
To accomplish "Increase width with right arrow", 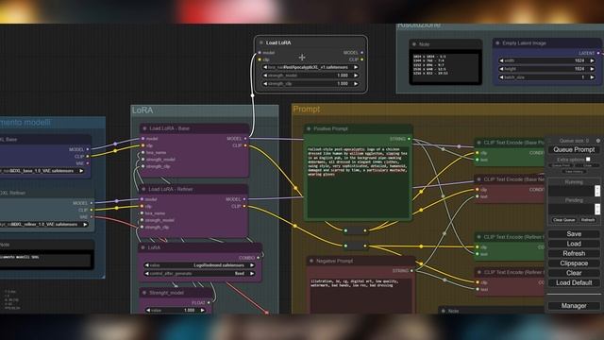I will pyautogui.click(x=592, y=60).
